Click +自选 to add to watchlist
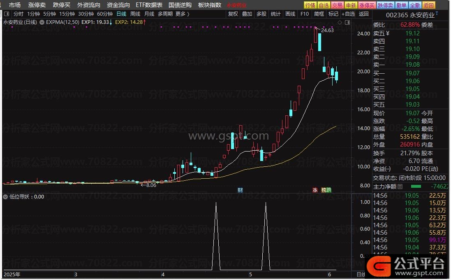This screenshot has width=451, height=280. tap(348, 14)
